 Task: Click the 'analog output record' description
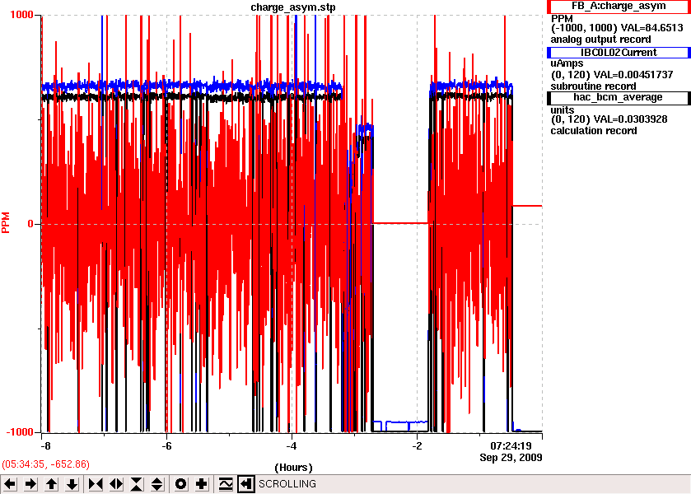click(x=600, y=40)
